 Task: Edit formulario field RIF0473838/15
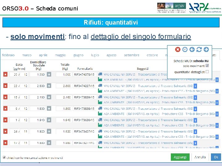pyautogui.click(x=84, y=109)
